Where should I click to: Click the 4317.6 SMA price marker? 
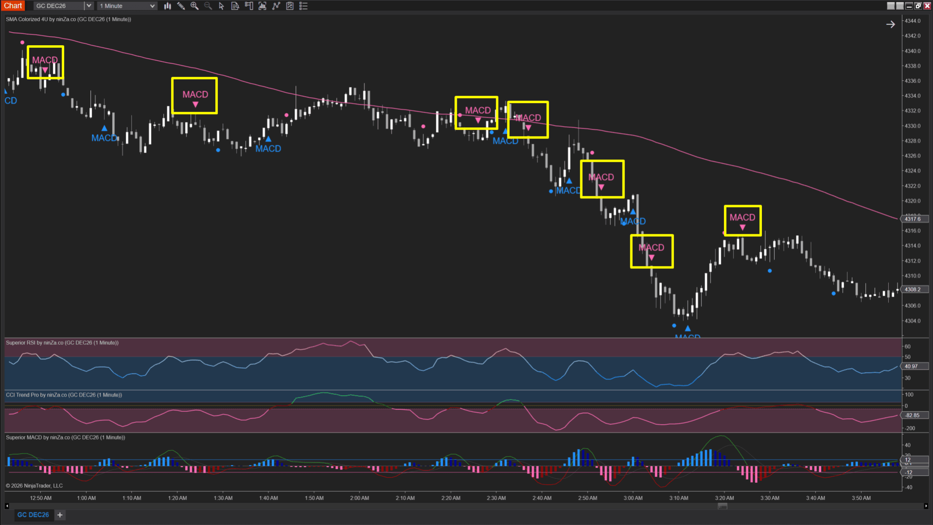coord(915,219)
